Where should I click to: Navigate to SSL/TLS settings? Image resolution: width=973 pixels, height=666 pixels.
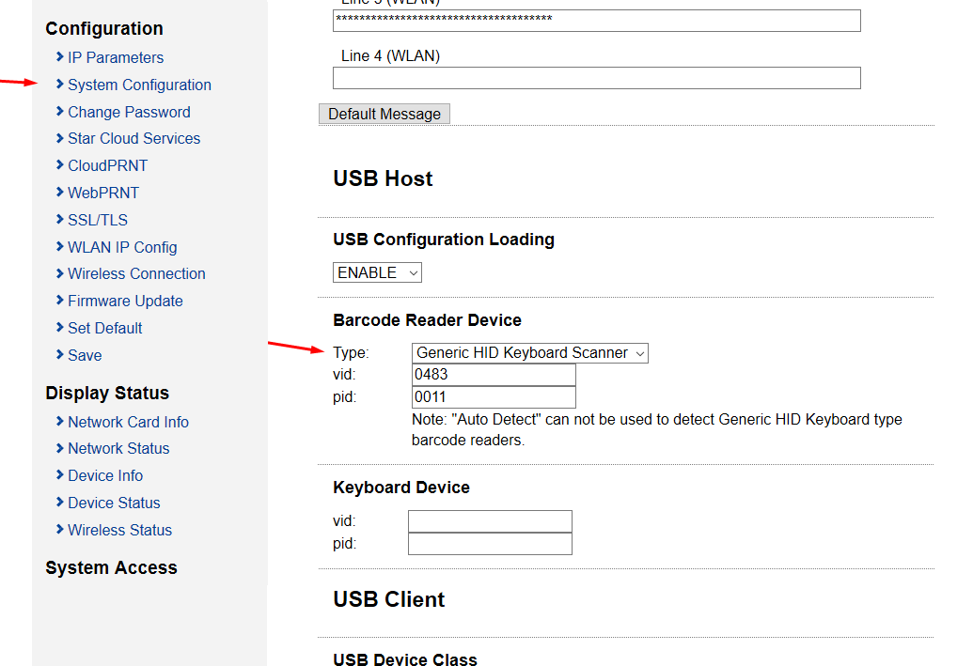click(x=98, y=220)
